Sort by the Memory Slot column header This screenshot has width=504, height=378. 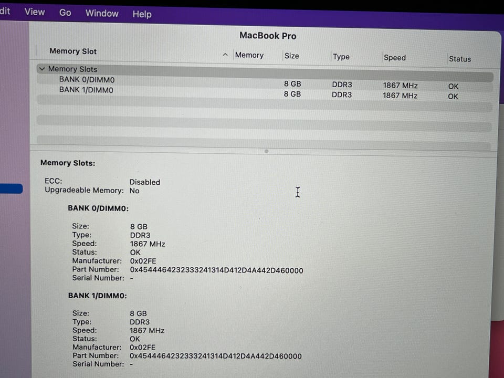point(73,51)
